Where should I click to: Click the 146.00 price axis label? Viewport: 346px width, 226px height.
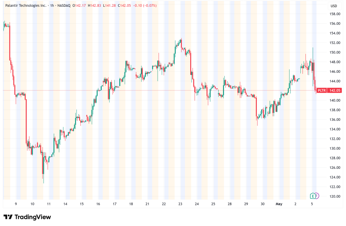click(335, 72)
